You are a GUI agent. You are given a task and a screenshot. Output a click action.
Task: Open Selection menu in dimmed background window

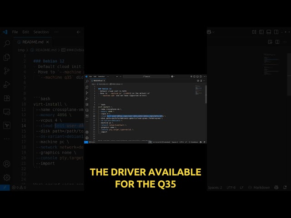tap(41, 32)
